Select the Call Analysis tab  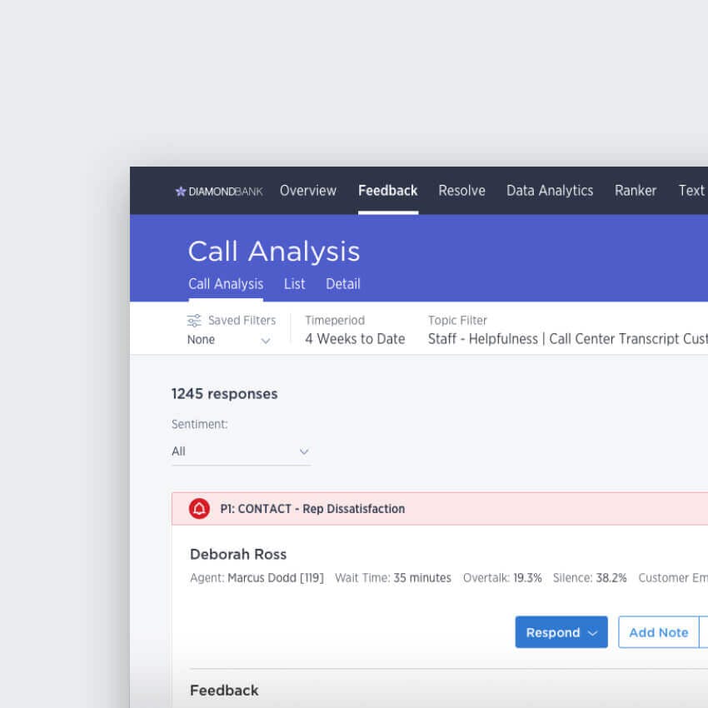tap(226, 284)
